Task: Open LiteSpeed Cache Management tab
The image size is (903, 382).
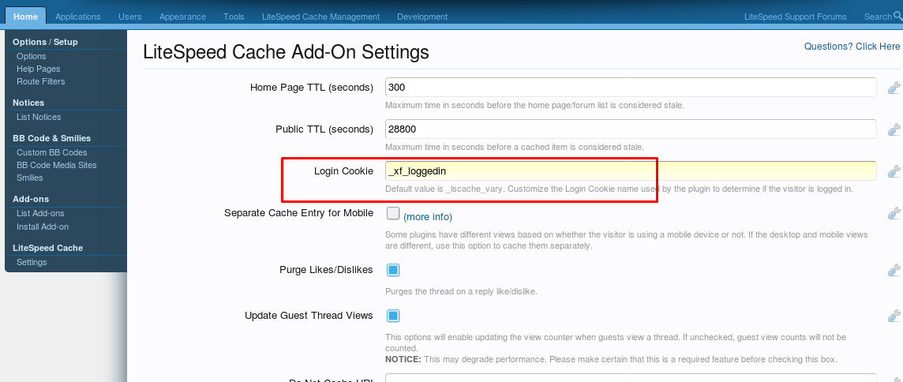Action: coord(320,17)
